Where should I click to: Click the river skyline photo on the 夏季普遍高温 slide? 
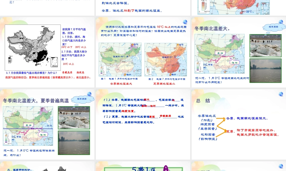pos(74,143)
